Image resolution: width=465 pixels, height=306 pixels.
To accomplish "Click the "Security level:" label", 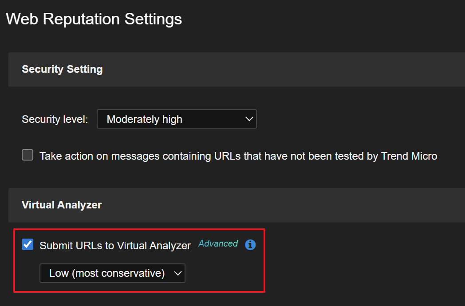I will (55, 119).
